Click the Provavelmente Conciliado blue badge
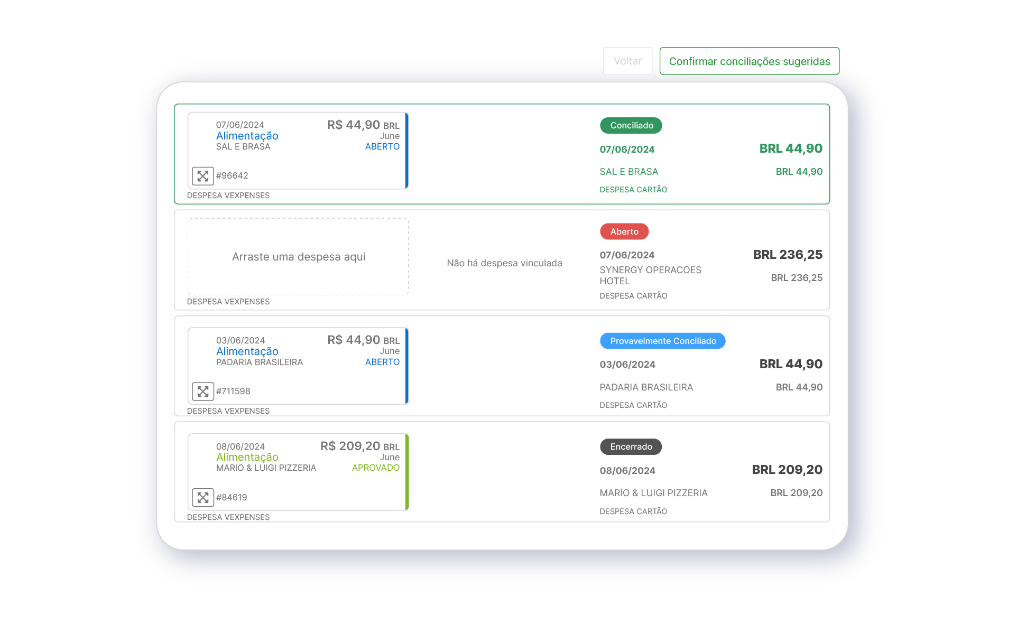Image resolution: width=1017 pixels, height=643 pixels. tap(662, 341)
